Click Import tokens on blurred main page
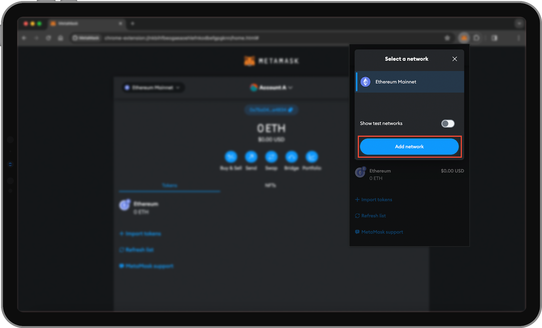This screenshot has width=542, height=328. coord(140,234)
